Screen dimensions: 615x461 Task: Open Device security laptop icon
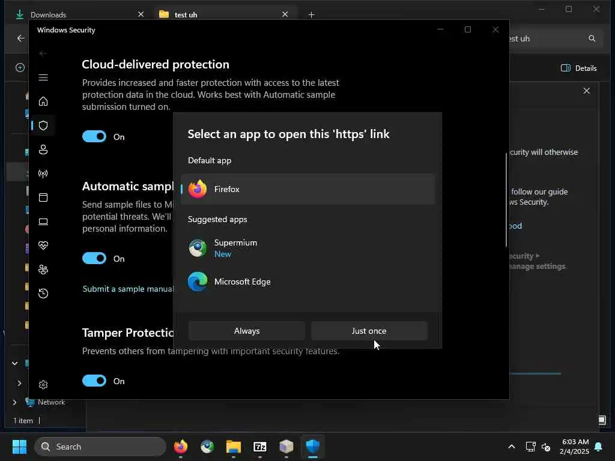(x=43, y=221)
